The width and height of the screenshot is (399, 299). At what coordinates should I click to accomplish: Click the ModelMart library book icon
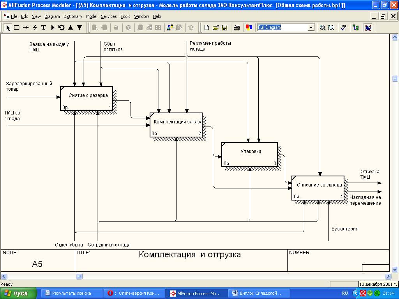[128, 28]
